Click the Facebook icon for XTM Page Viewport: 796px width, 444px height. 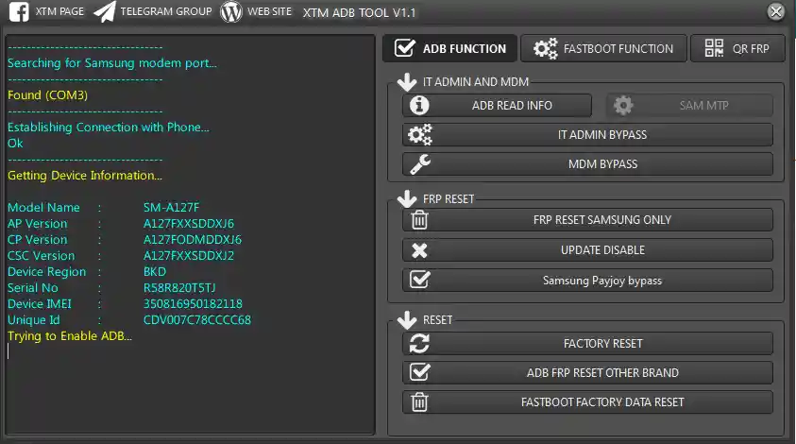[18, 12]
